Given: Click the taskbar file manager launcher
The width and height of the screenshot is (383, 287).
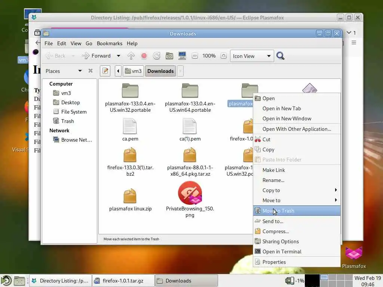Looking at the screenshot, I should 19,281.
